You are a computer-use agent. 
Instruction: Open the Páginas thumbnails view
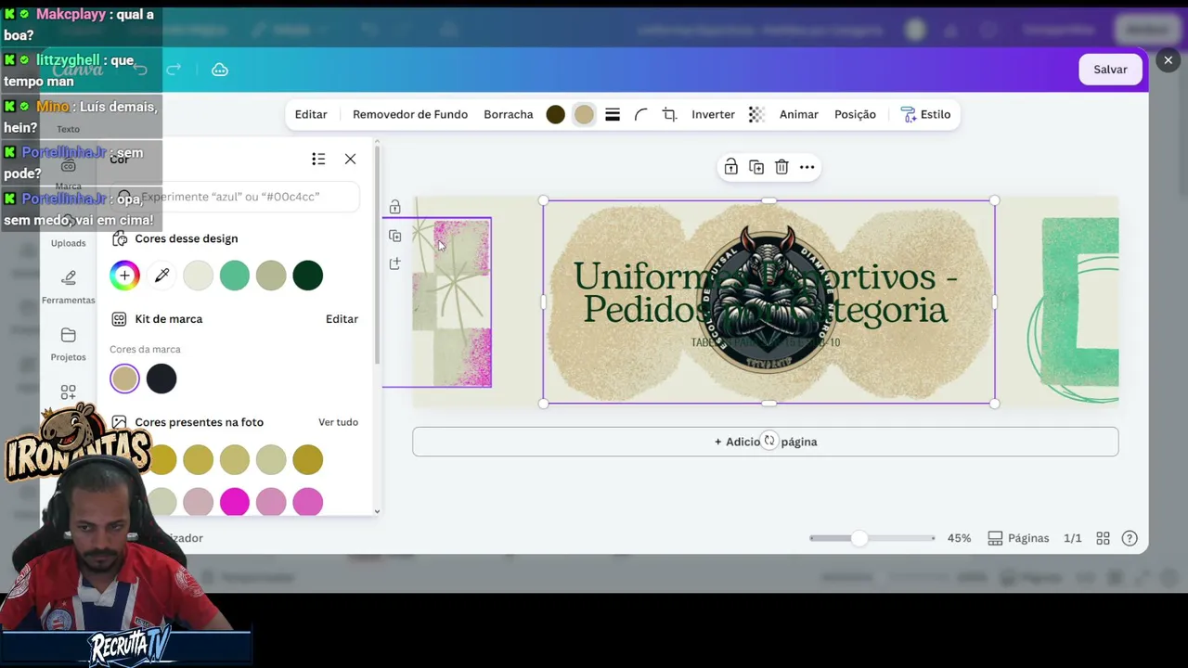click(1018, 538)
